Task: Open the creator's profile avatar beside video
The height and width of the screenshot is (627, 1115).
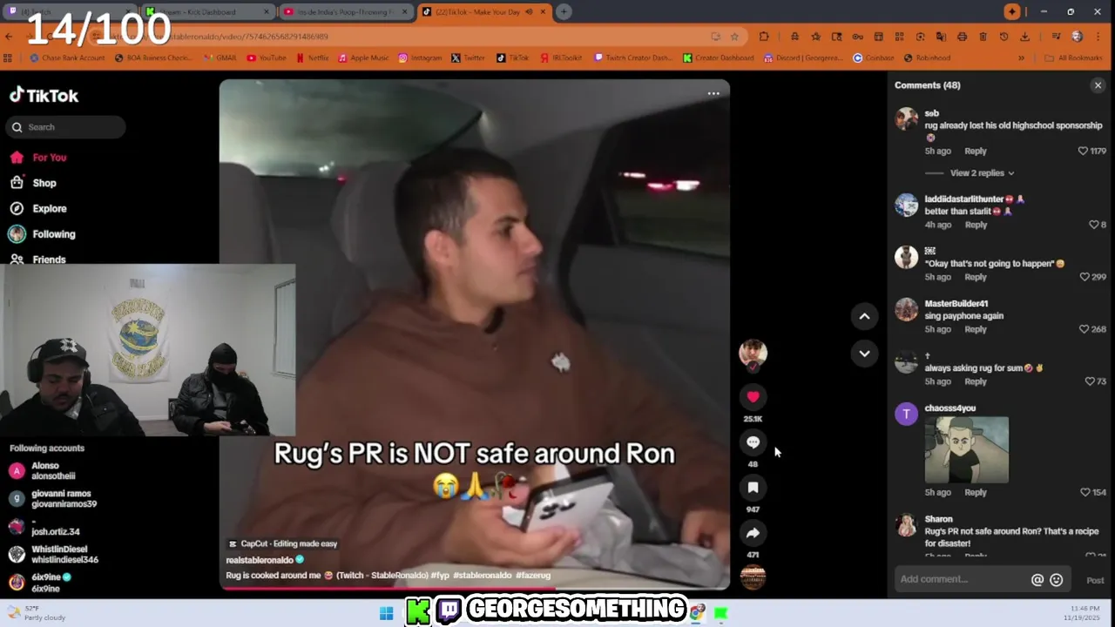Action: pos(753,353)
